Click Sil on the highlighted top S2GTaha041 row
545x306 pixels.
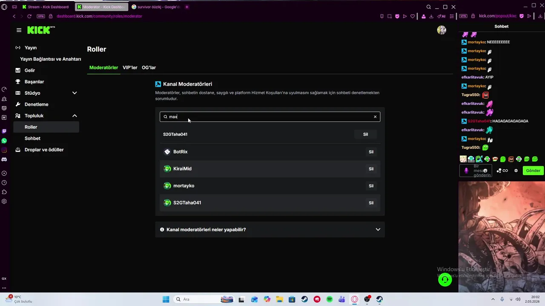point(365,134)
